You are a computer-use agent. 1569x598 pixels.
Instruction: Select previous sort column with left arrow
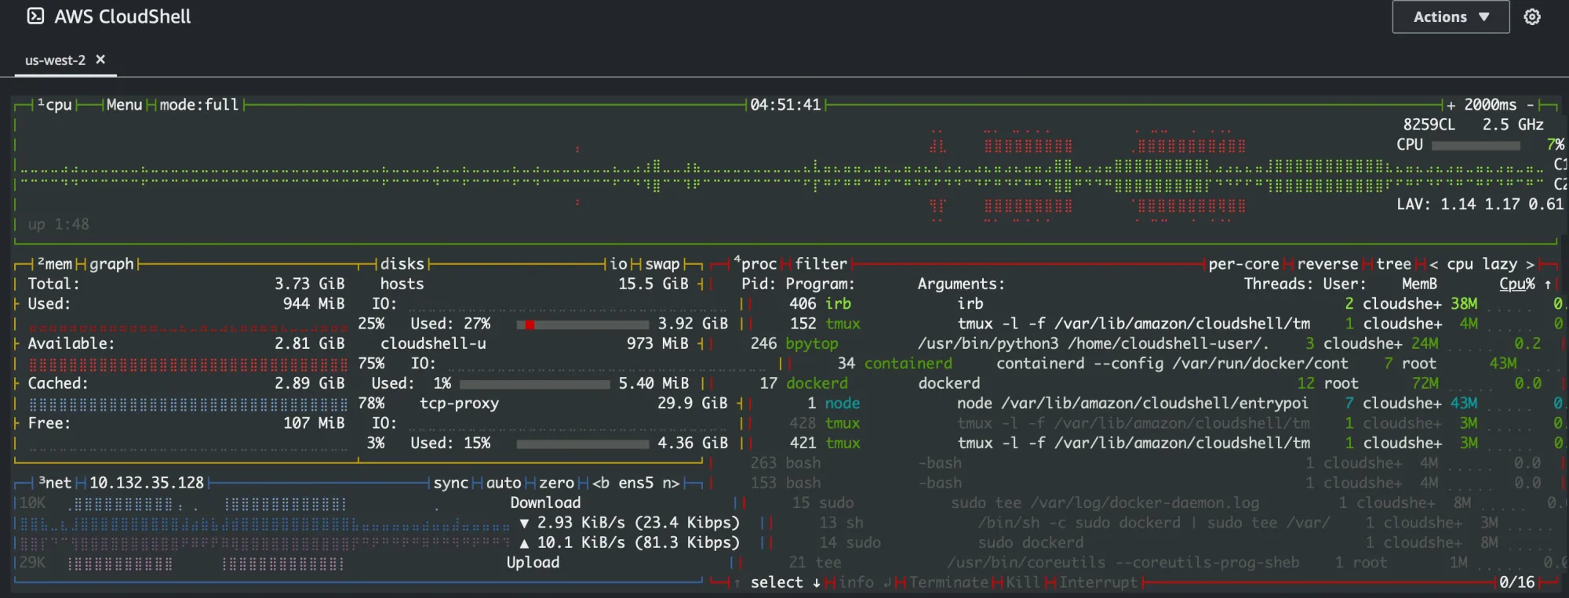coord(1434,264)
